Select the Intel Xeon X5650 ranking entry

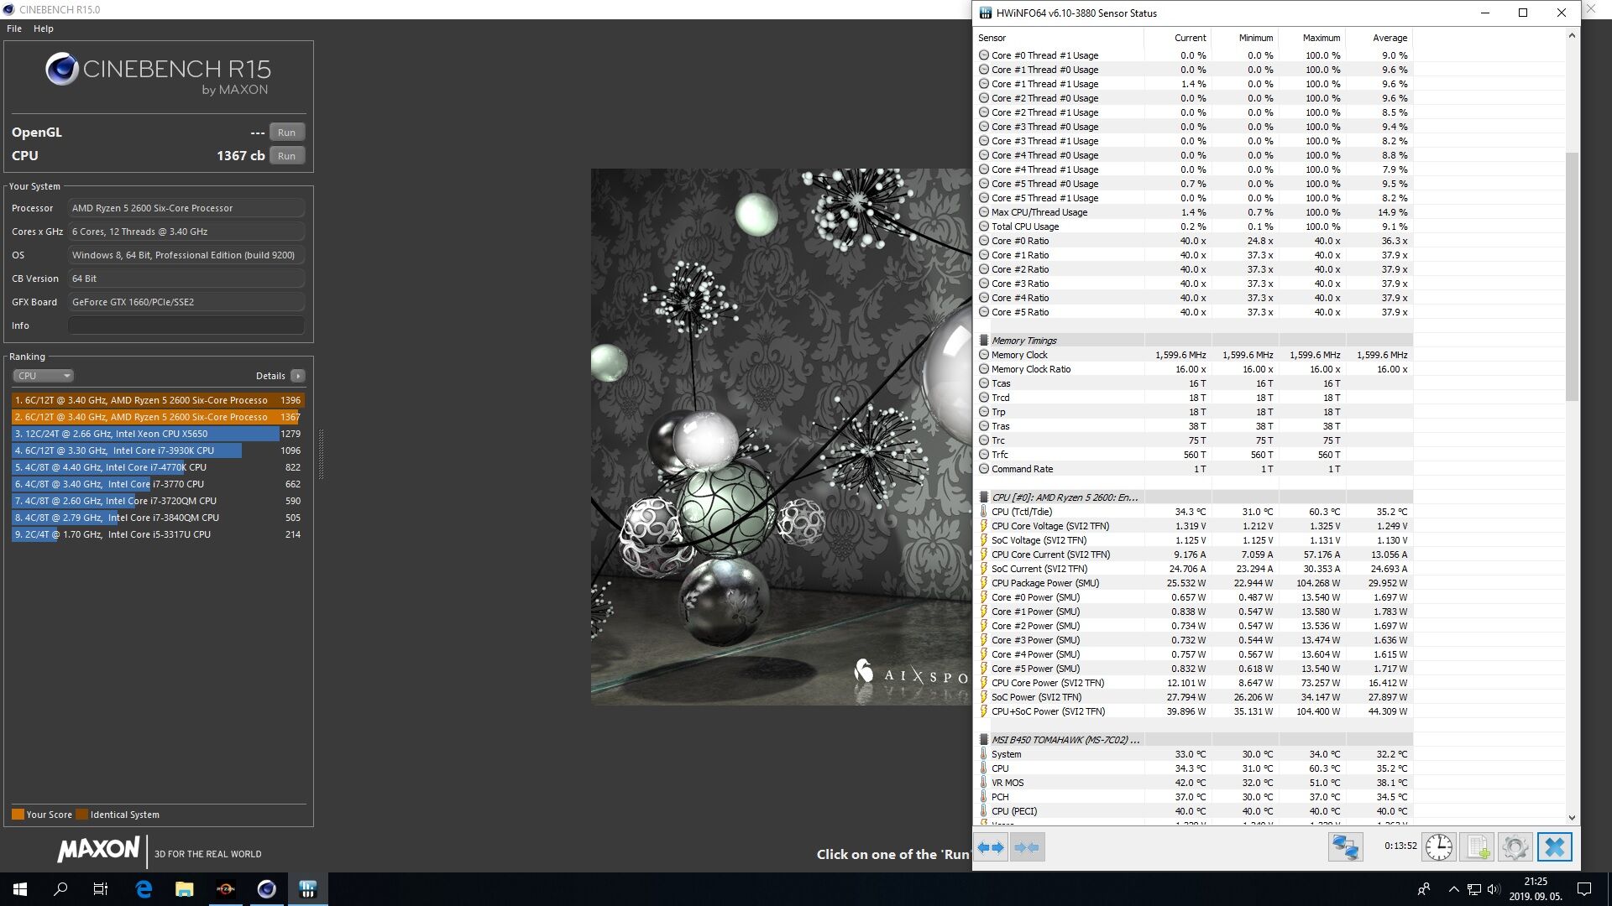point(146,434)
